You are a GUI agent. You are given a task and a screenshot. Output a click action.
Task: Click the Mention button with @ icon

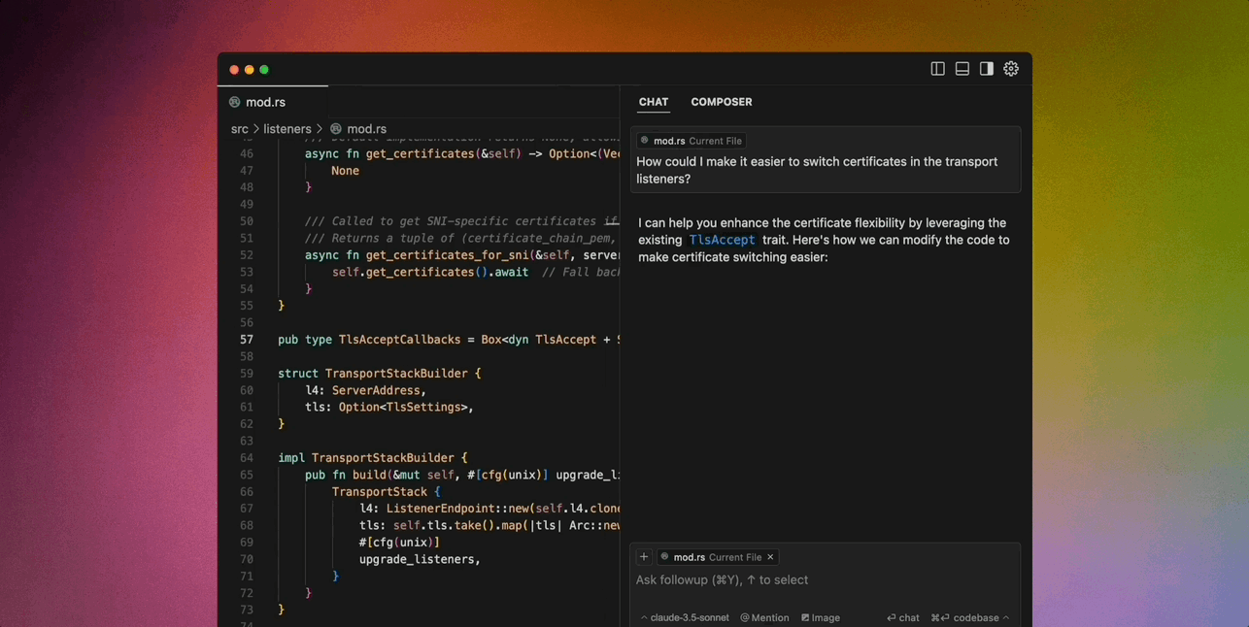click(x=764, y=617)
